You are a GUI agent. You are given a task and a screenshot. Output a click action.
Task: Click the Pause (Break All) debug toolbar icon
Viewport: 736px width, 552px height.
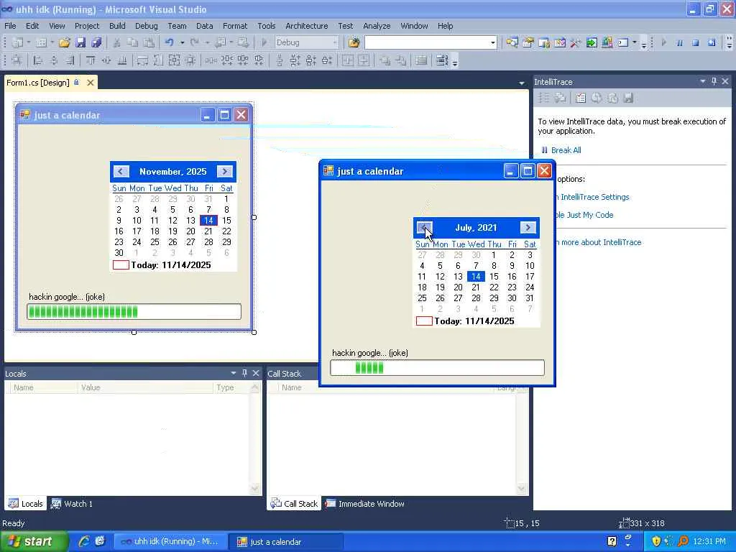[679, 42]
